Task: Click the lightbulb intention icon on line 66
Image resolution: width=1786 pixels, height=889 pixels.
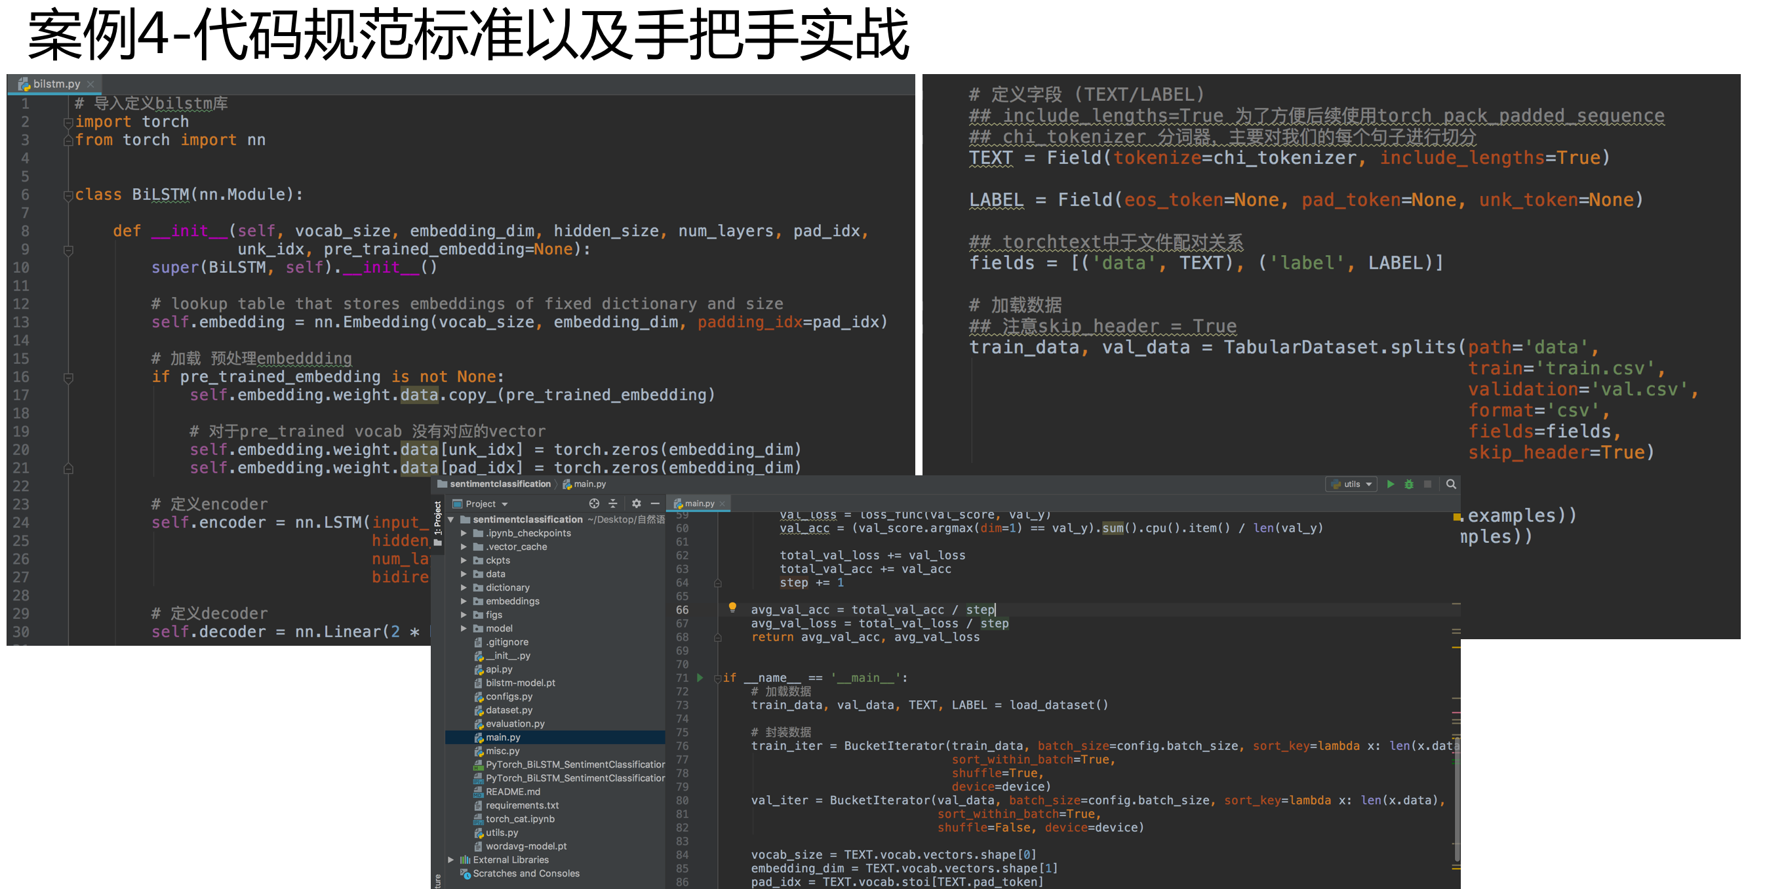Action: [x=734, y=609]
